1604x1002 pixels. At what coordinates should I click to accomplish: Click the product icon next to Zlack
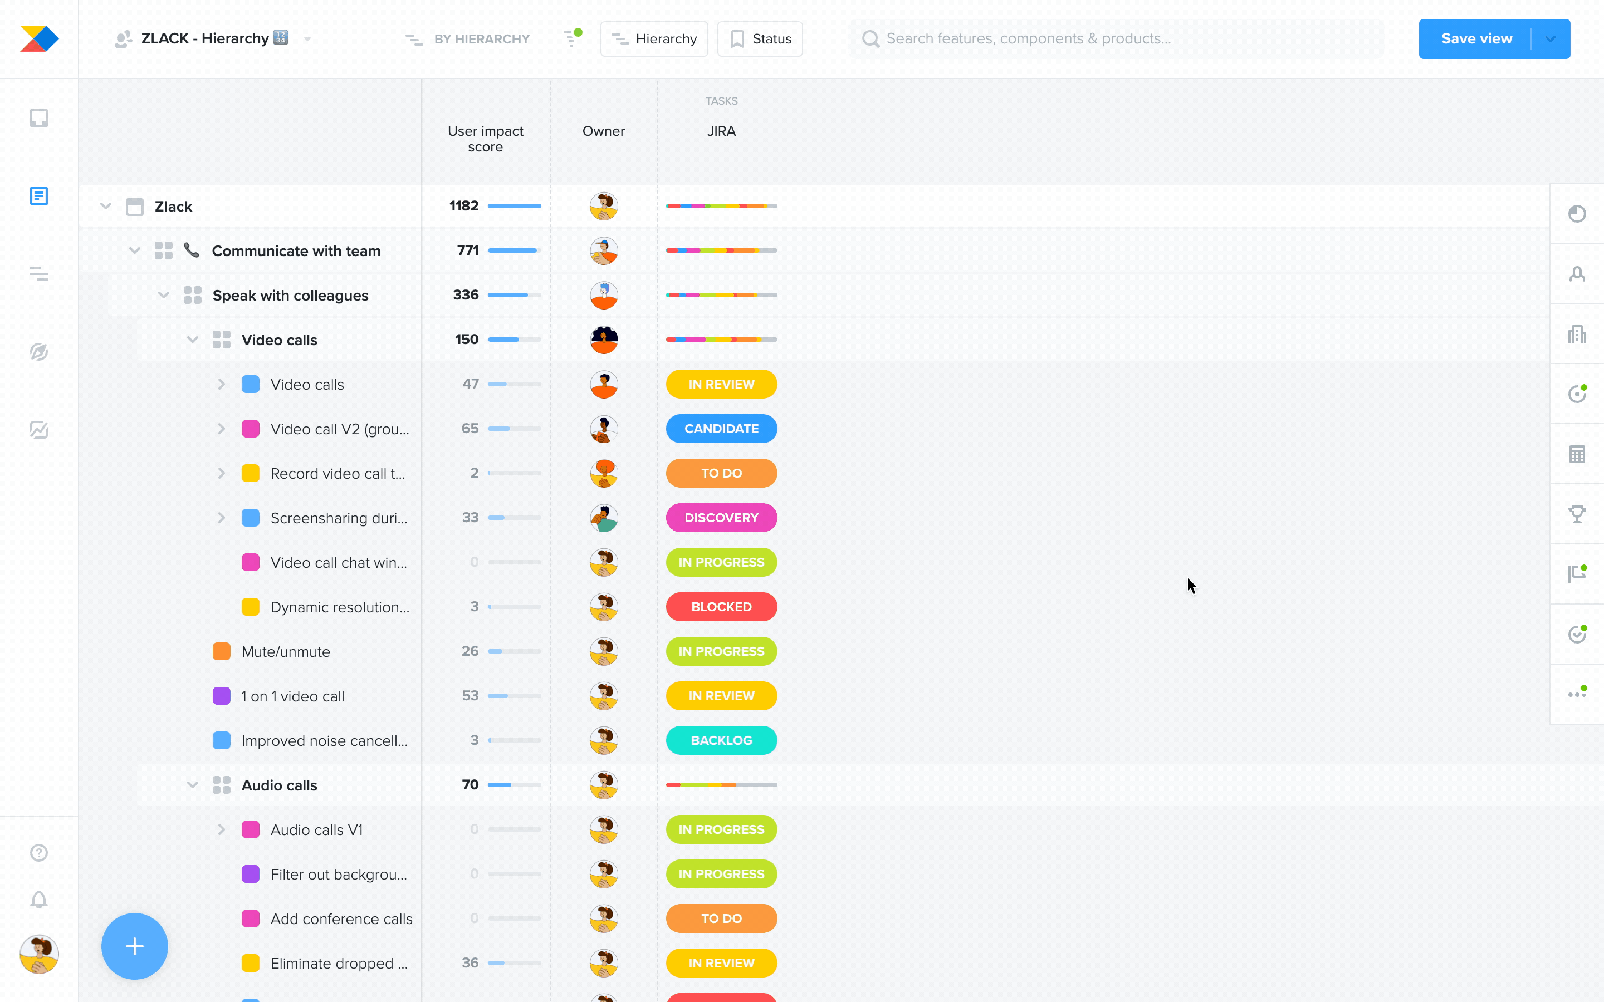point(135,207)
